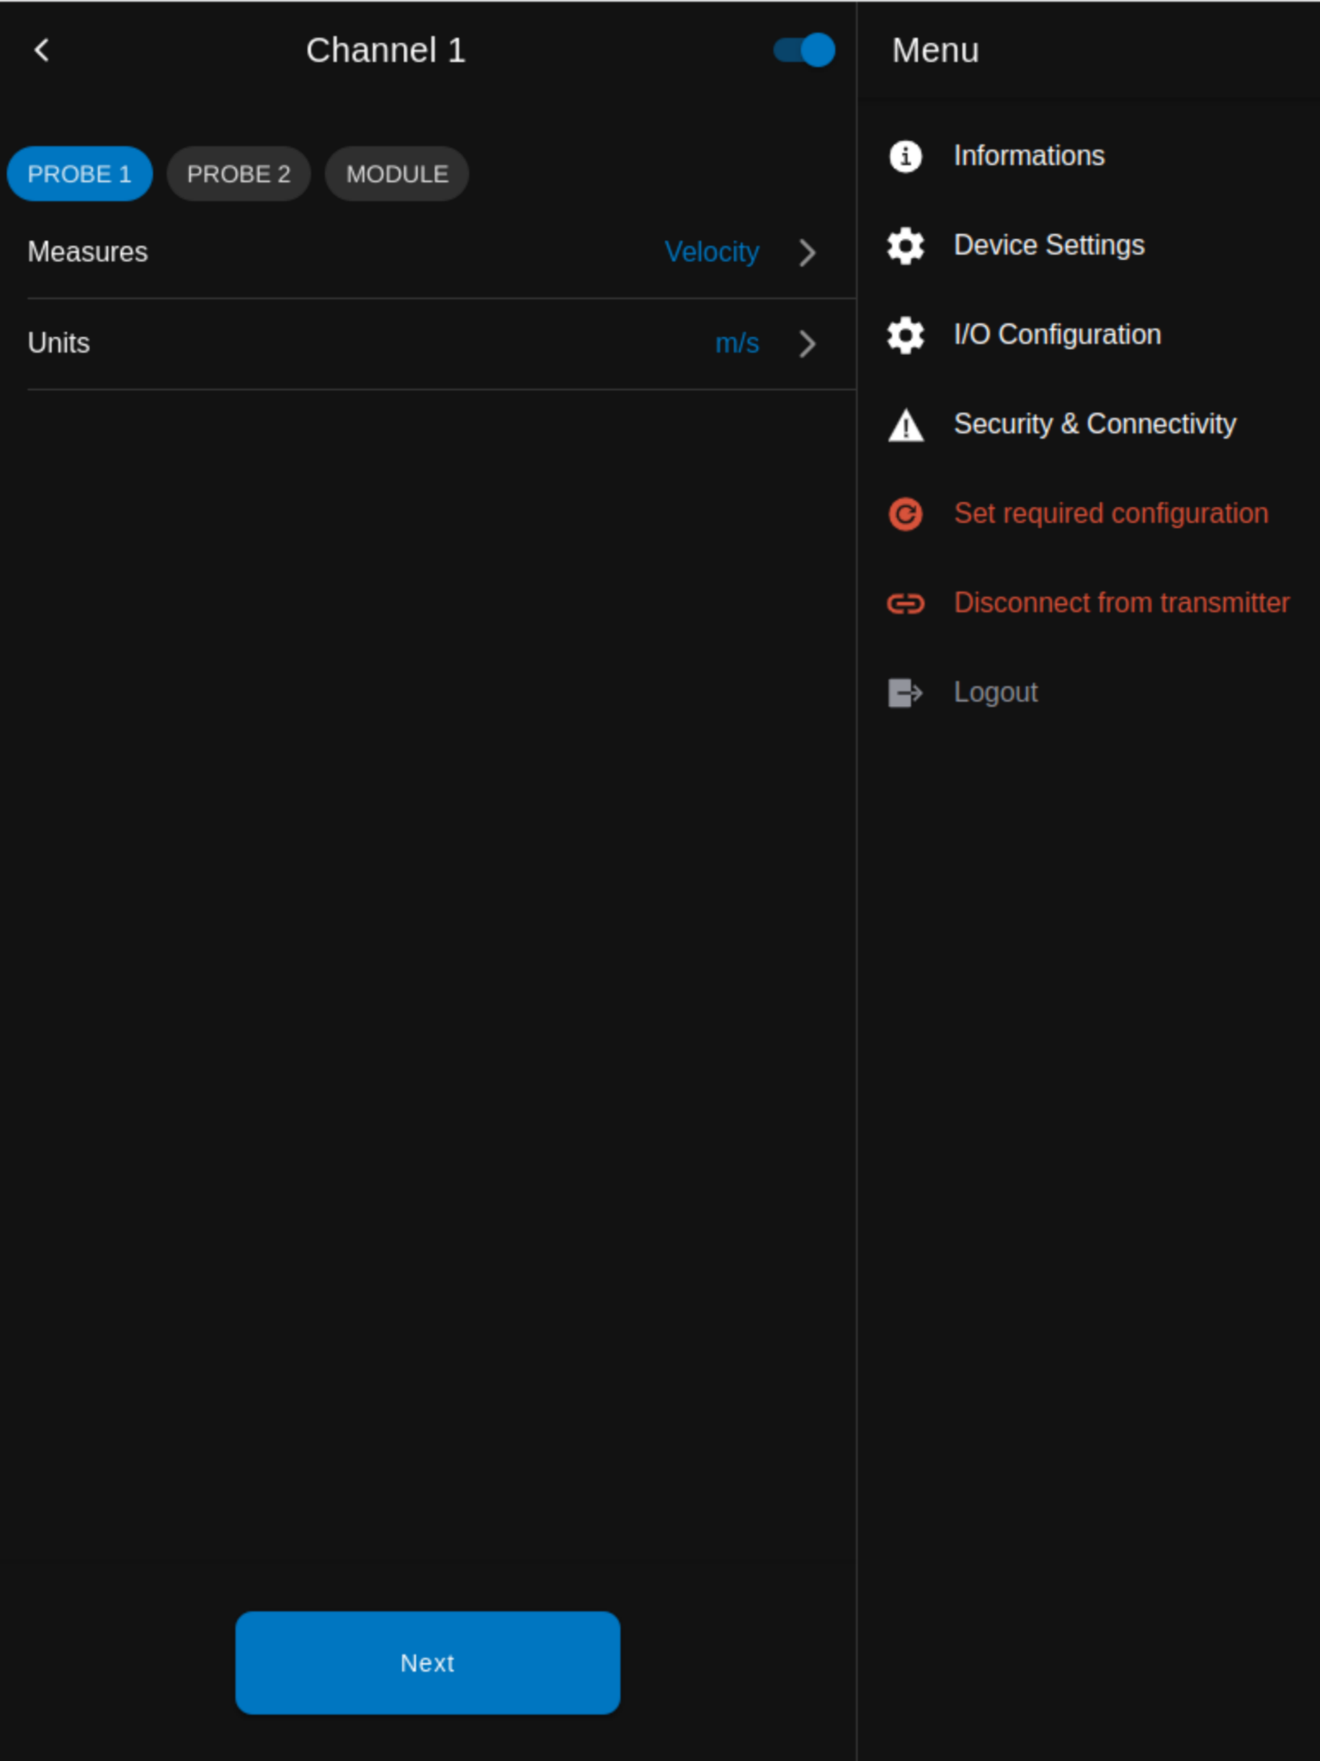This screenshot has width=1320, height=1761.
Task: Click the Next button
Action: 427,1662
